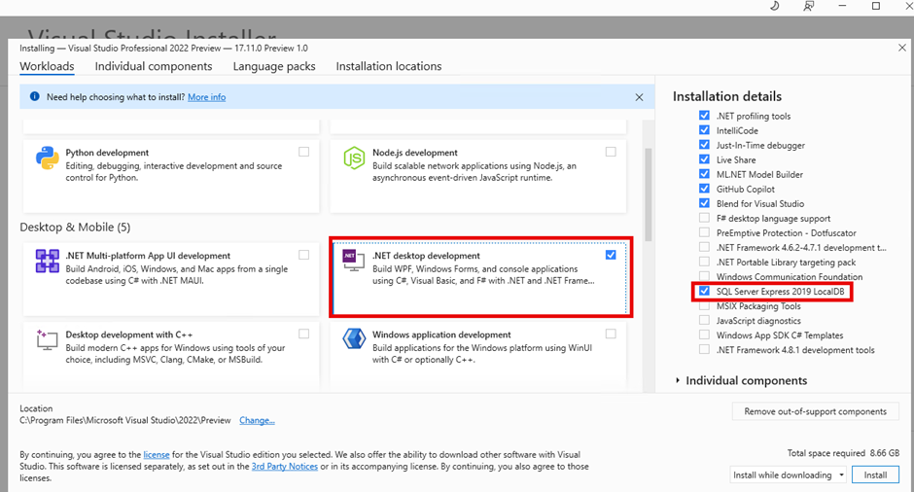This screenshot has height=492, width=914.
Task: Dismiss the help choosing banner
Action: point(639,97)
